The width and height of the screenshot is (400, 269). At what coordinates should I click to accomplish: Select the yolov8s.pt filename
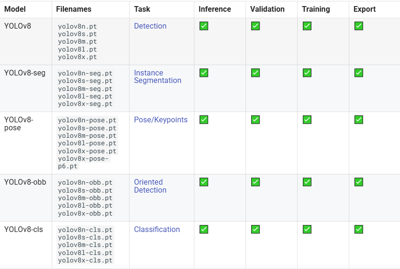(77, 34)
